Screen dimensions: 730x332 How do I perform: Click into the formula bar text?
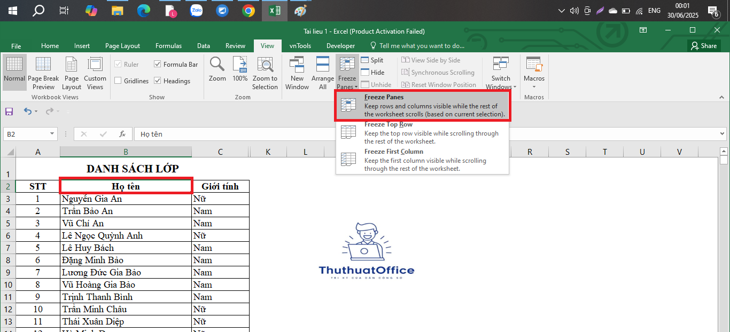coord(426,134)
